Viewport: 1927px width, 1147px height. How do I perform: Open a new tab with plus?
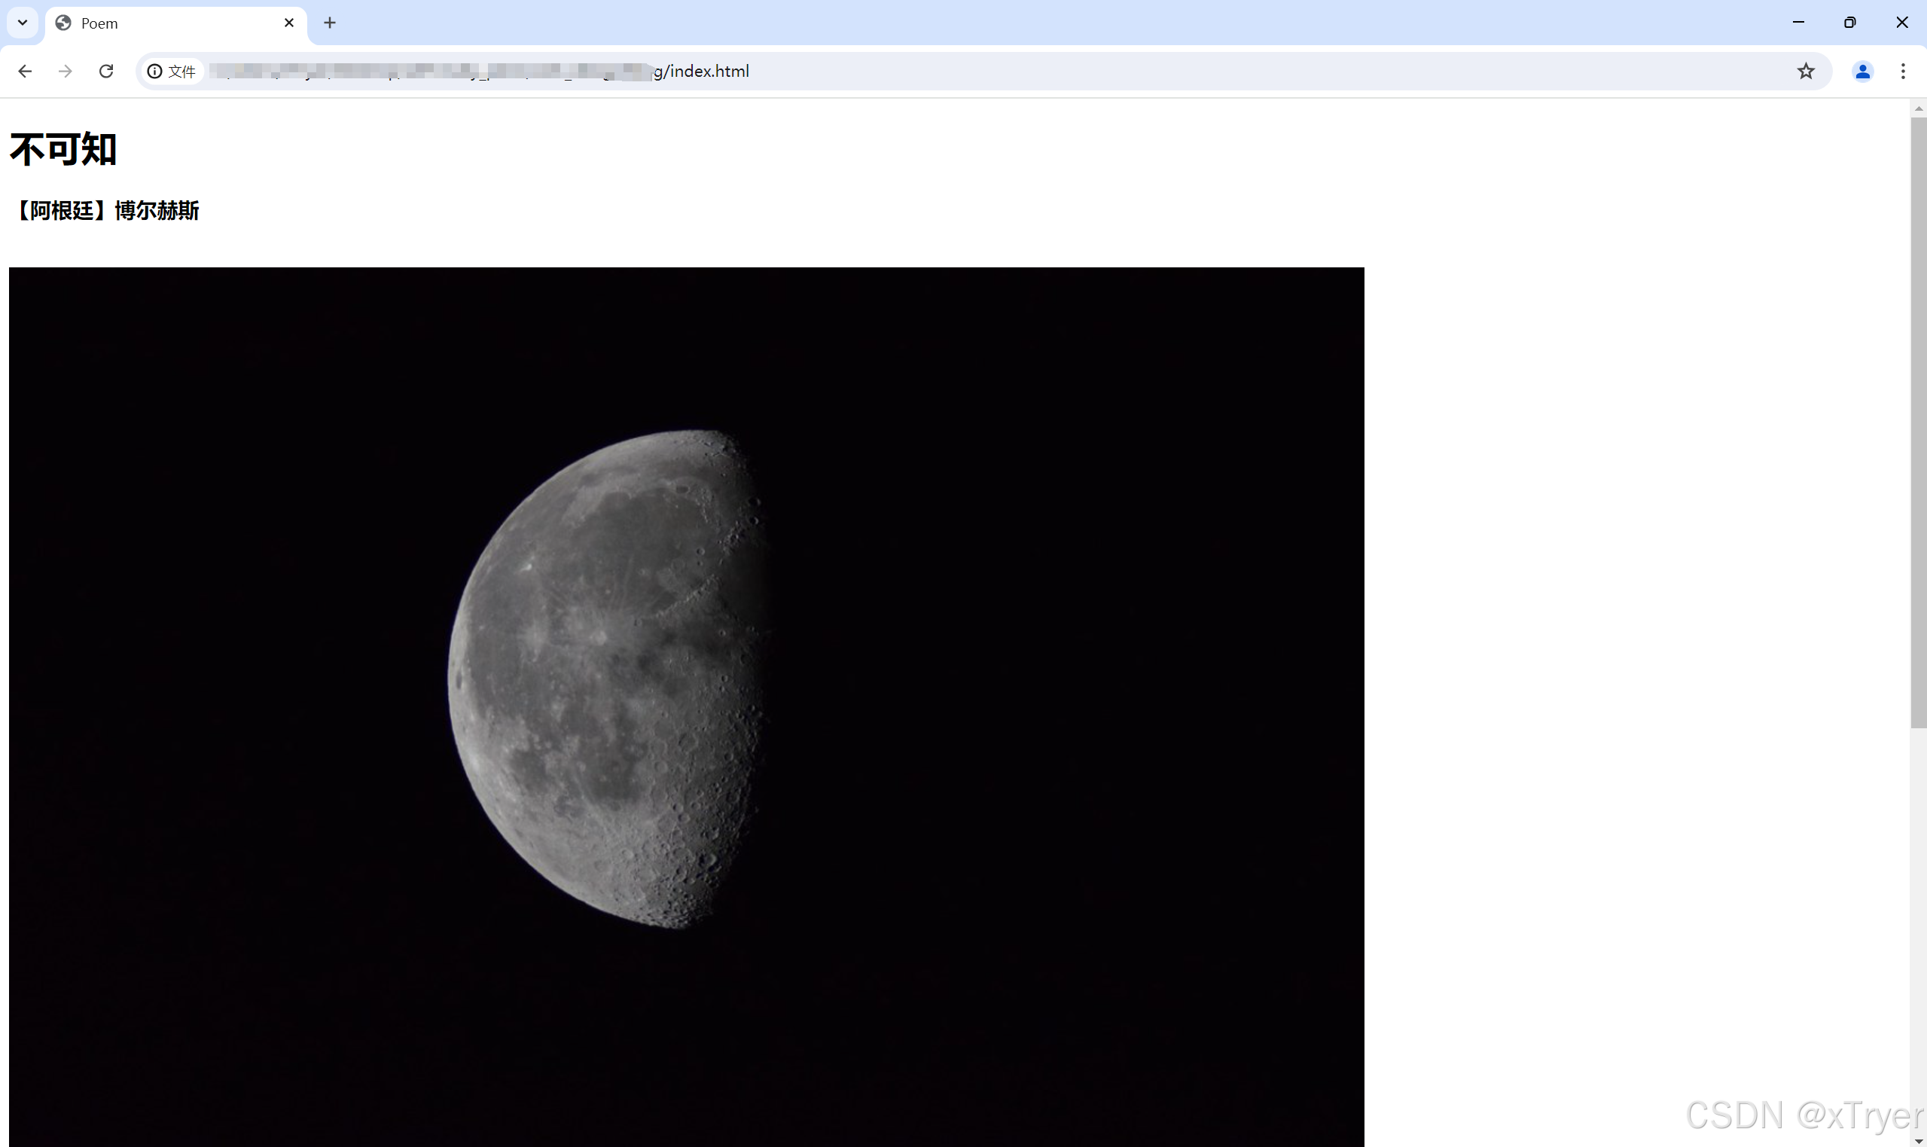point(330,23)
